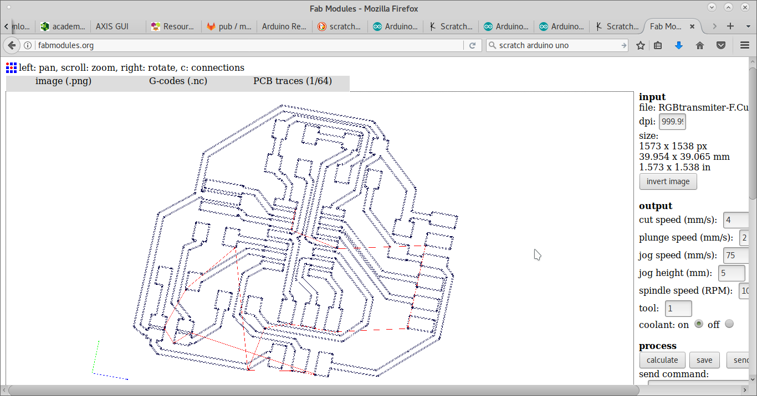Focus the cut speed (mm/s) field

coord(736,220)
